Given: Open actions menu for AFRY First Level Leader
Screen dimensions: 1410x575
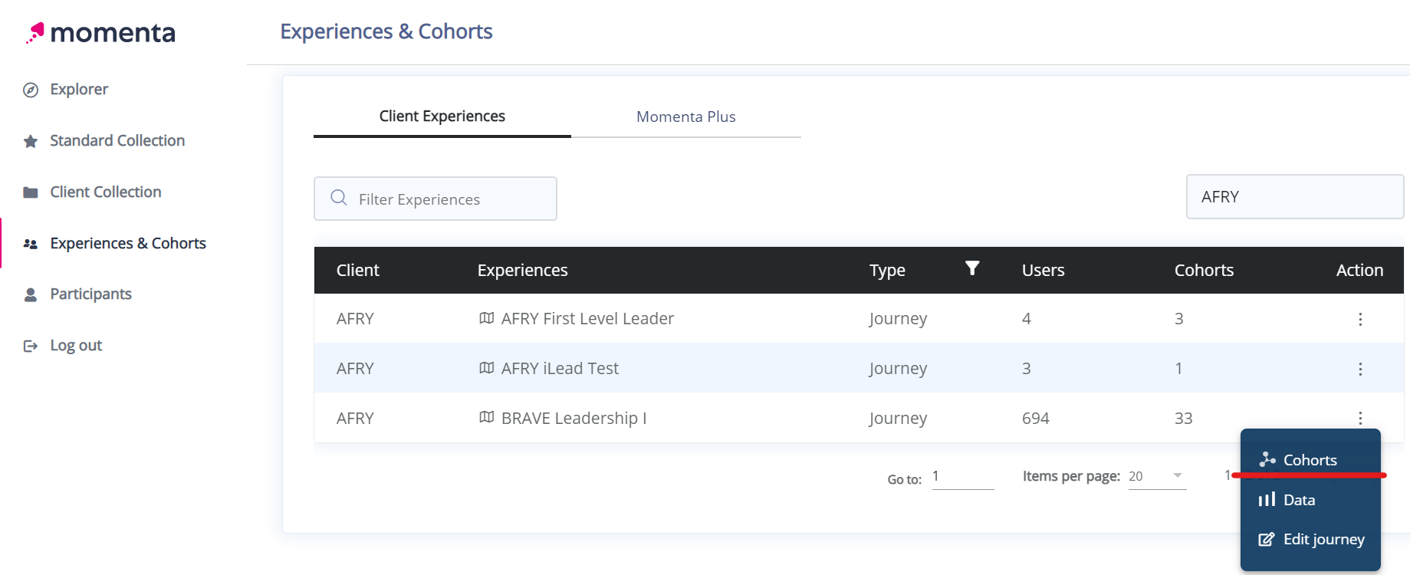Looking at the screenshot, I should coord(1360,319).
